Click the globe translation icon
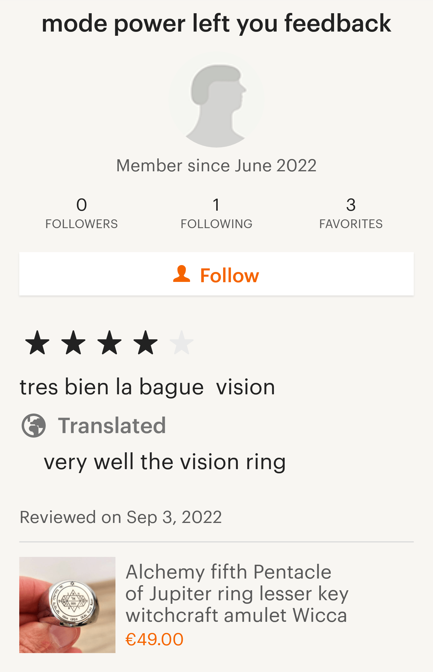 [x=34, y=426]
